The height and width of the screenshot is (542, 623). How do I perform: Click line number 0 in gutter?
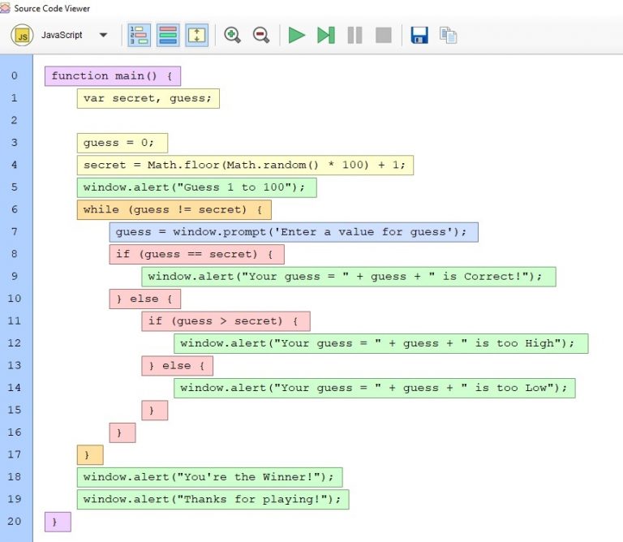click(15, 75)
